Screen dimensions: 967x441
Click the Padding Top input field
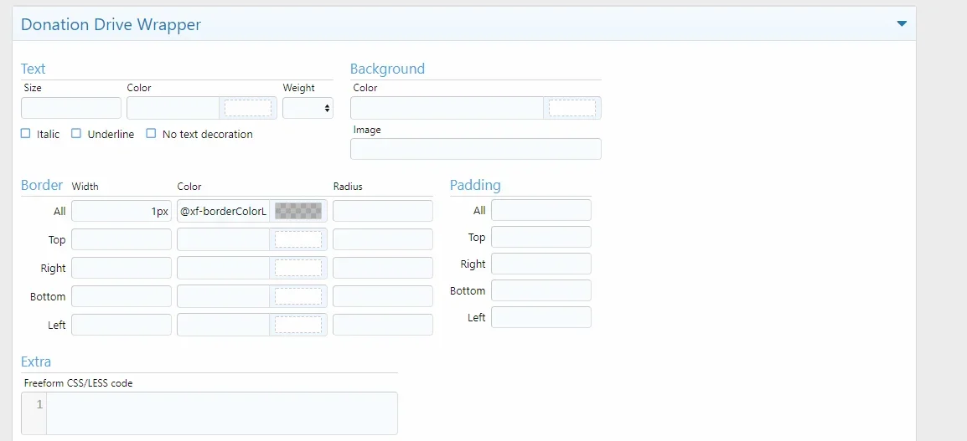coord(540,237)
